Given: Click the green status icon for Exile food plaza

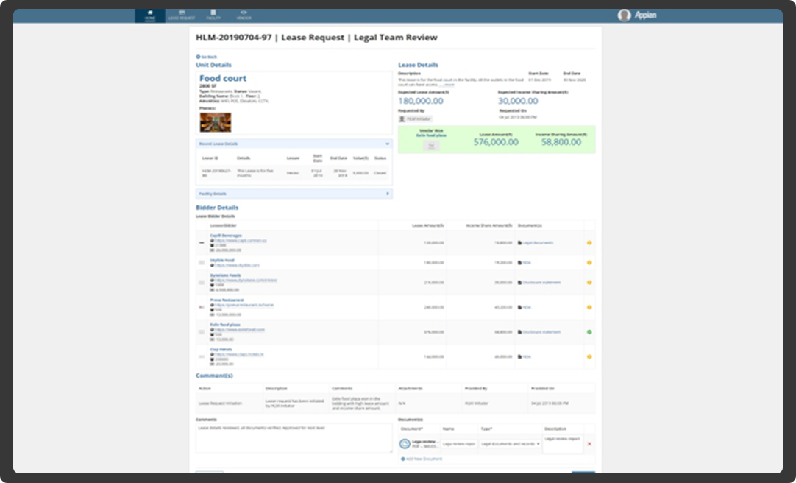Looking at the screenshot, I should [589, 332].
